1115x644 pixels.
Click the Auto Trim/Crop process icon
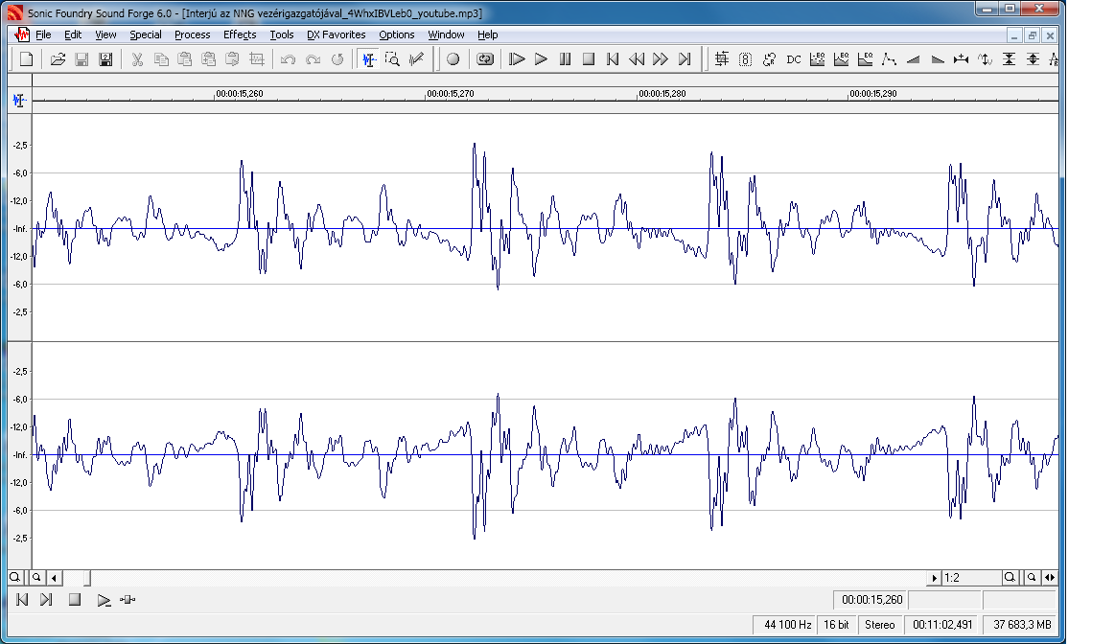[x=722, y=59]
